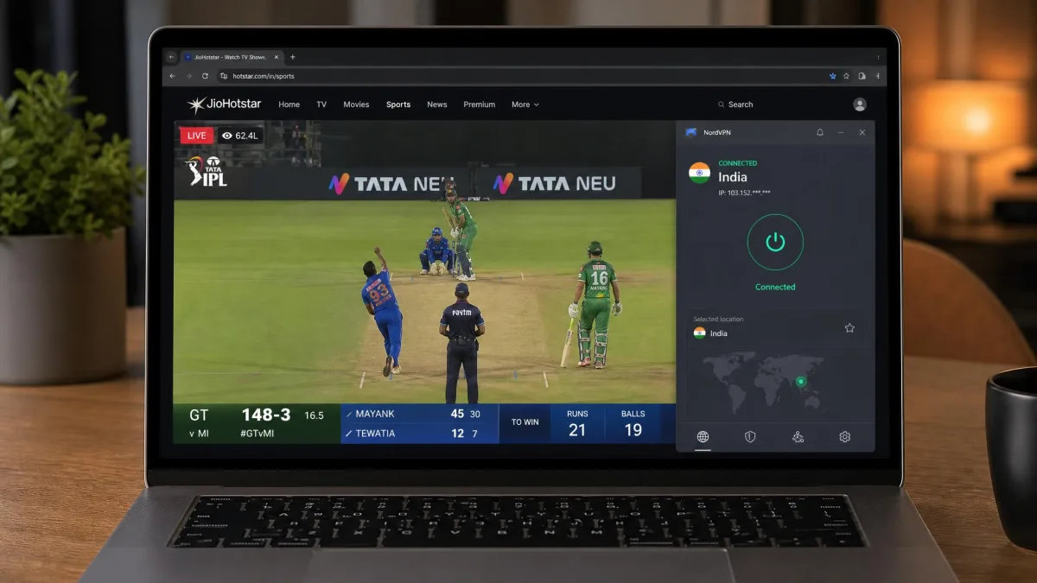
Task: Minimize the NordVPN window
Action: (x=841, y=132)
